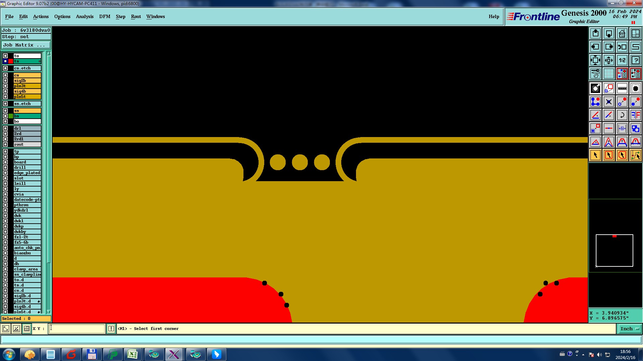
Task: Select the measurement ruler tool
Action: click(x=622, y=88)
